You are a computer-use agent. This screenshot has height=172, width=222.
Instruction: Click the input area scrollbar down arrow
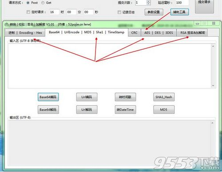click(213, 86)
